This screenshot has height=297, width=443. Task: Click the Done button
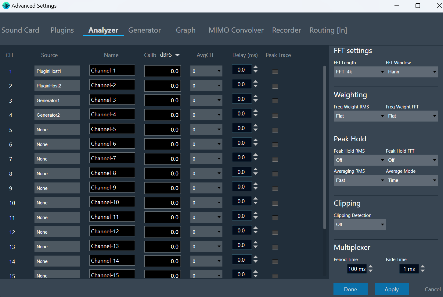point(351,289)
